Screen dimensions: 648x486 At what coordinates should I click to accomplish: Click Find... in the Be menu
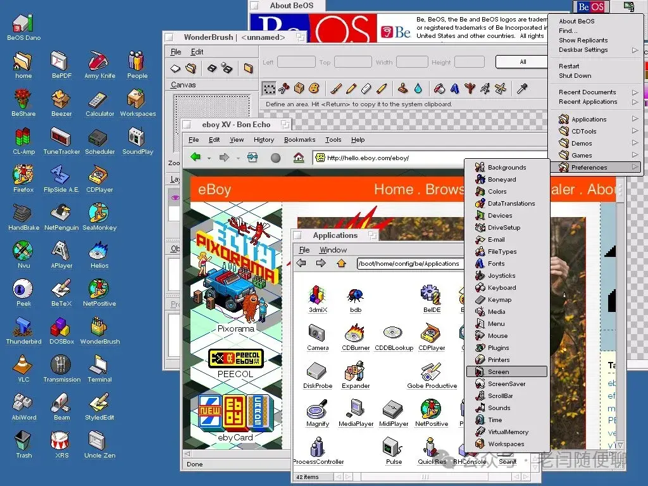[568, 30]
